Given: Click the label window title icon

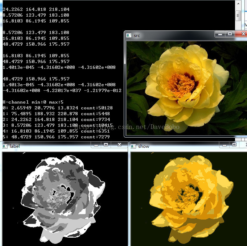Looking at the screenshot, I should click(x=5, y=146).
